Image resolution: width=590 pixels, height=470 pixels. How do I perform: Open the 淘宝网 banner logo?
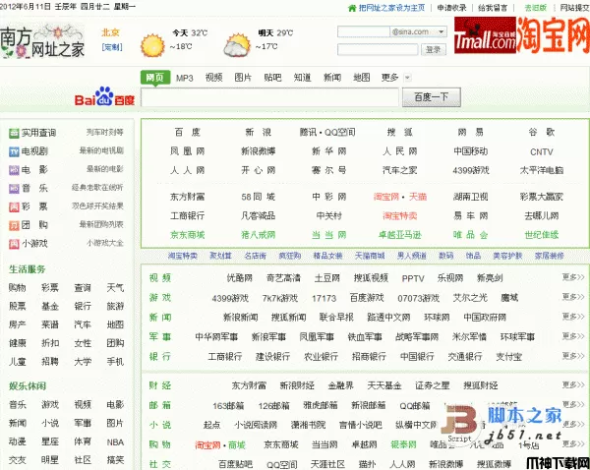553,34
